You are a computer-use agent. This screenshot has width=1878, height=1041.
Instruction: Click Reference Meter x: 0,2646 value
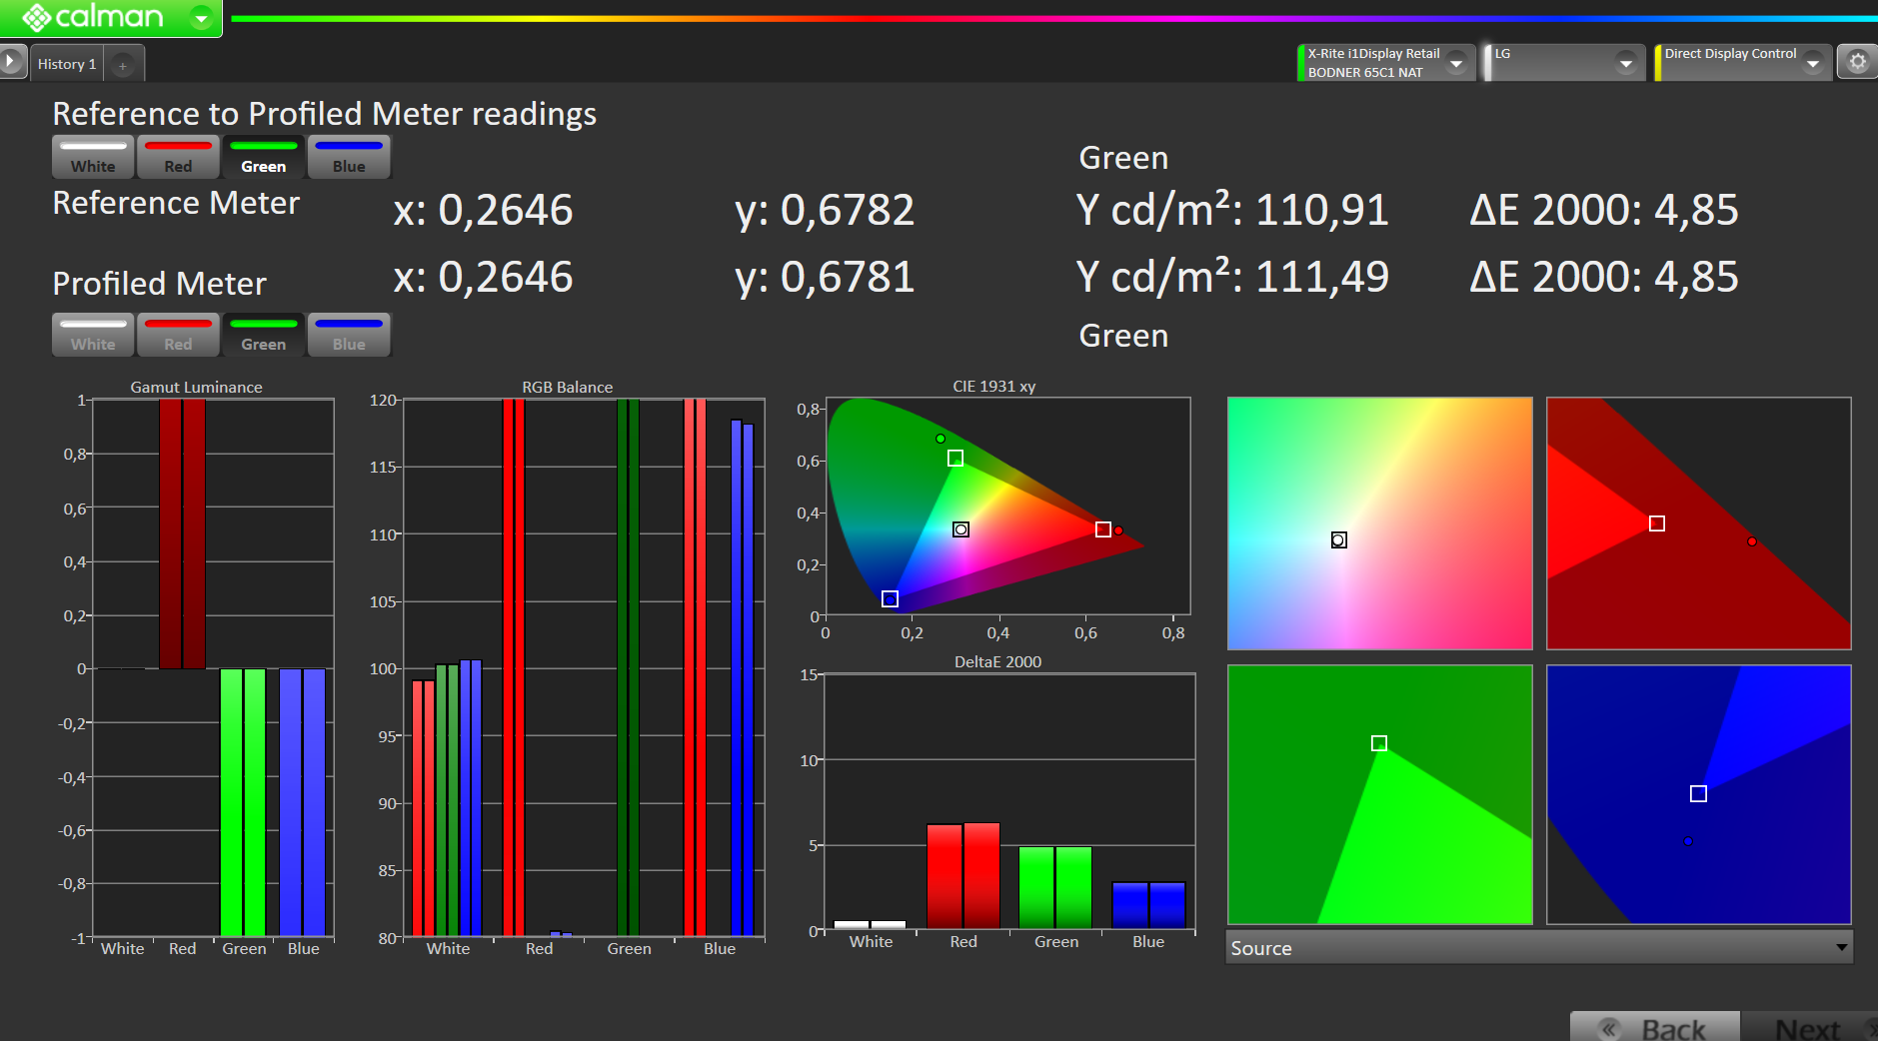point(483,210)
